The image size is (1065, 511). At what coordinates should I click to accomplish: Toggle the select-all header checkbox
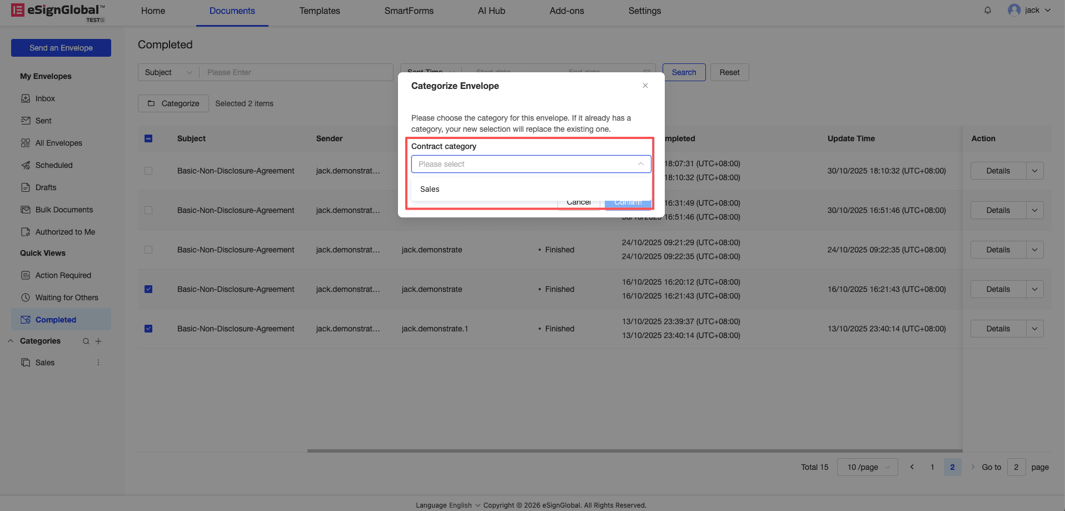[148, 138]
